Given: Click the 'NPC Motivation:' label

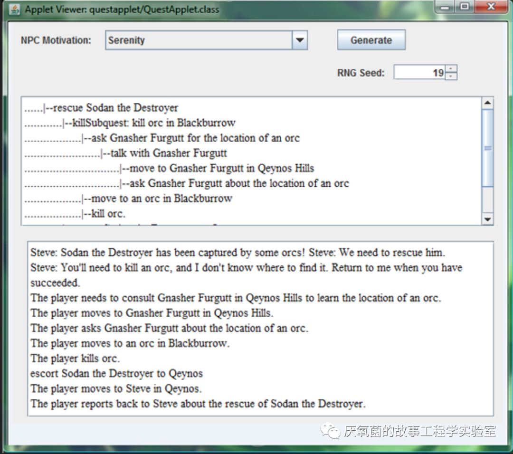Looking at the screenshot, I should 56,40.
